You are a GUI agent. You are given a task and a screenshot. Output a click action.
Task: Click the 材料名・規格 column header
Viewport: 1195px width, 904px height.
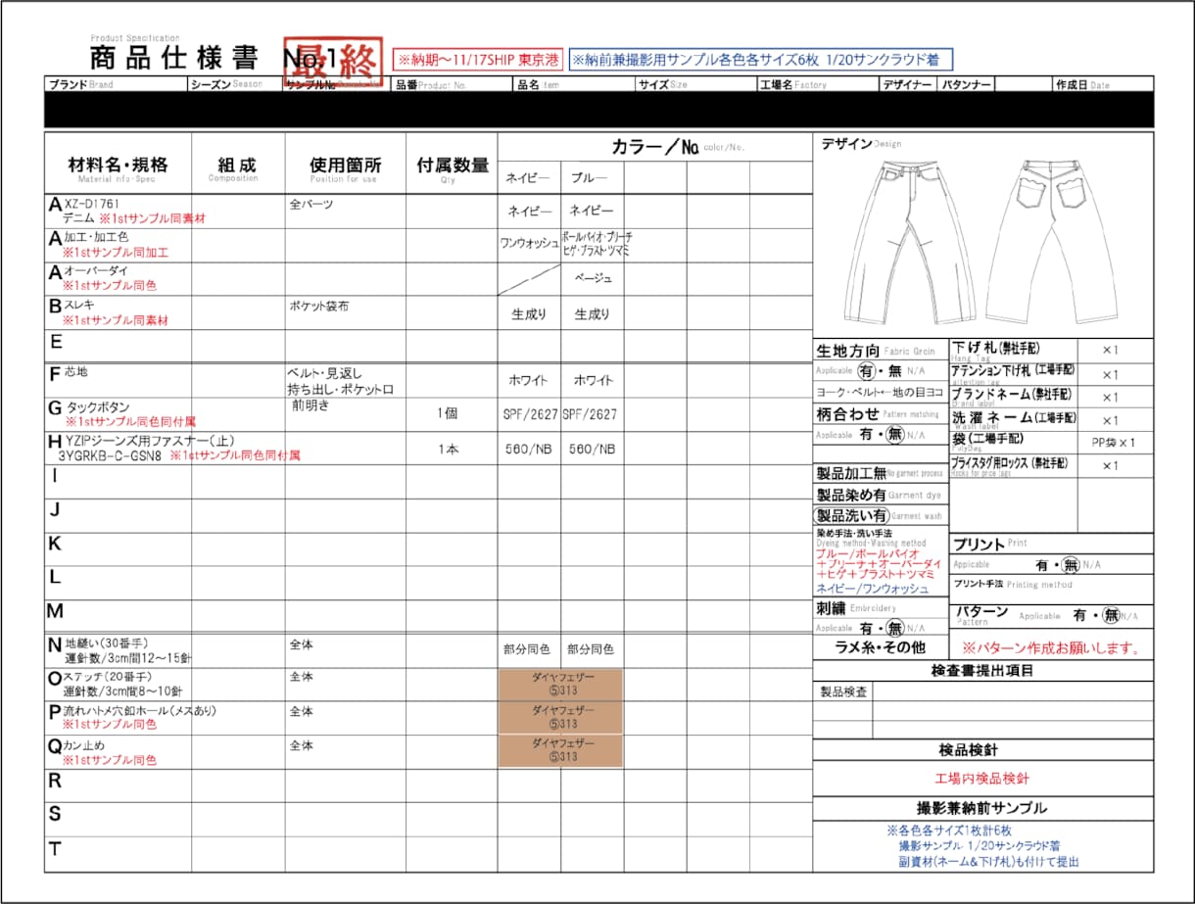click(x=118, y=165)
